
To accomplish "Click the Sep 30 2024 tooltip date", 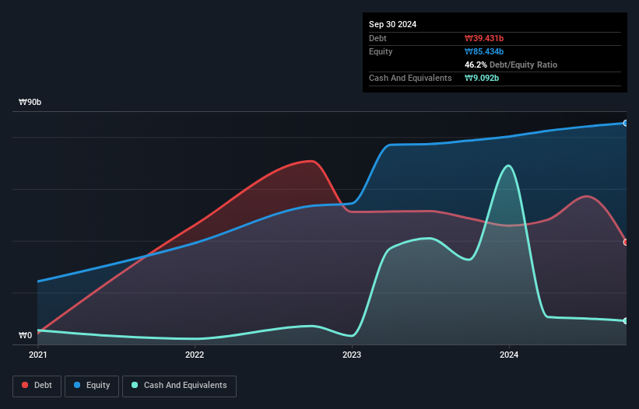I will pos(392,24).
